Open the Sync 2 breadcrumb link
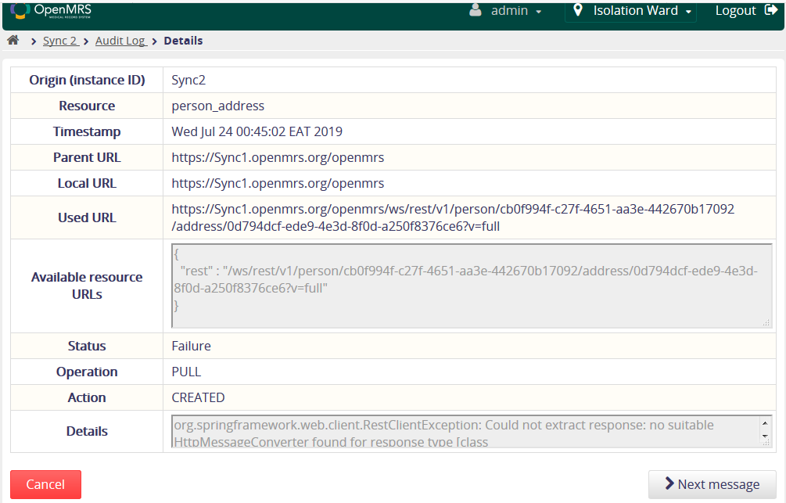The width and height of the screenshot is (786, 503). click(59, 41)
